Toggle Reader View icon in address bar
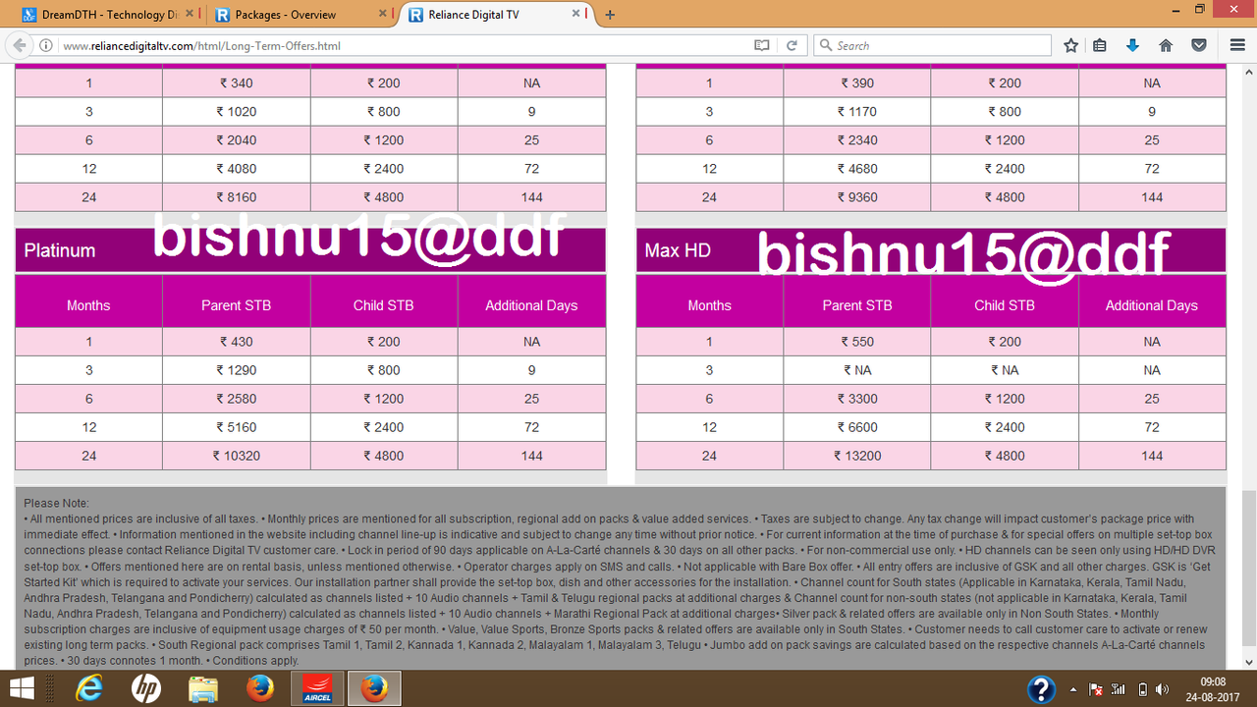Image resolution: width=1257 pixels, height=707 pixels. [x=762, y=45]
